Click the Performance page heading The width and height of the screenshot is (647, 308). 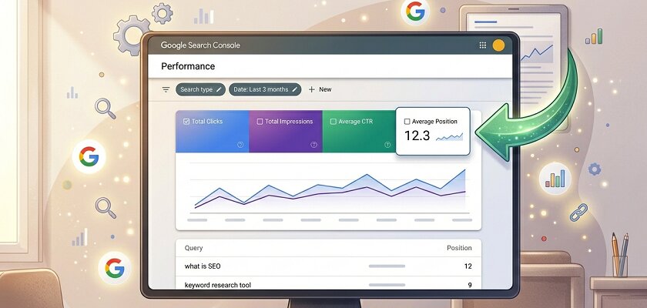(188, 66)
